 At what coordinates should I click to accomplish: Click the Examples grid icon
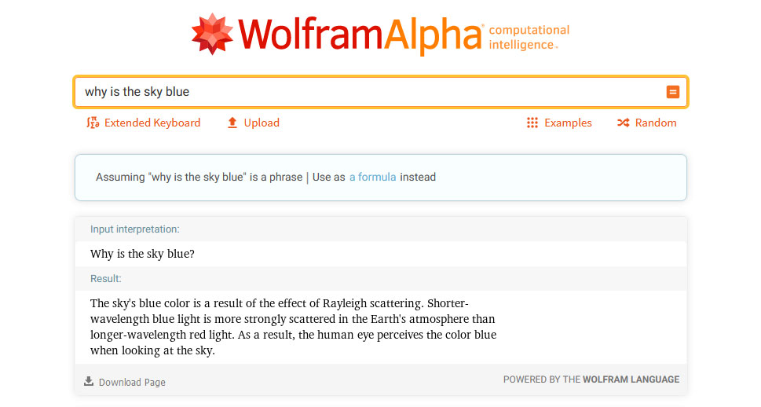[x=532, y=123]
